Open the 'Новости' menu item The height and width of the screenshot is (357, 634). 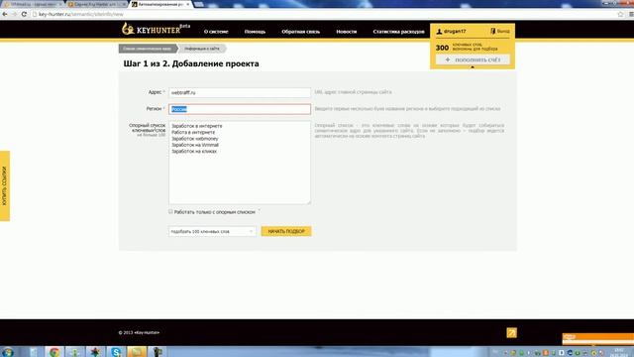[x=347, y=31]
